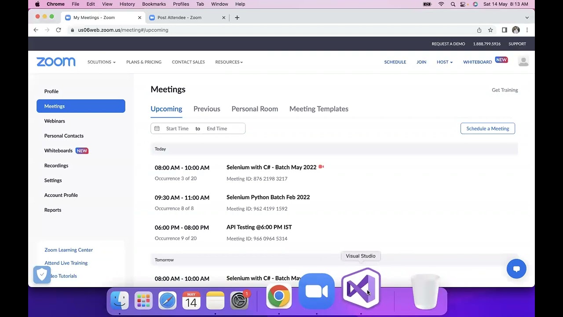563x317 pixels.
Task: Launch Visual Studio from the Dock
Action: [361, 288]
